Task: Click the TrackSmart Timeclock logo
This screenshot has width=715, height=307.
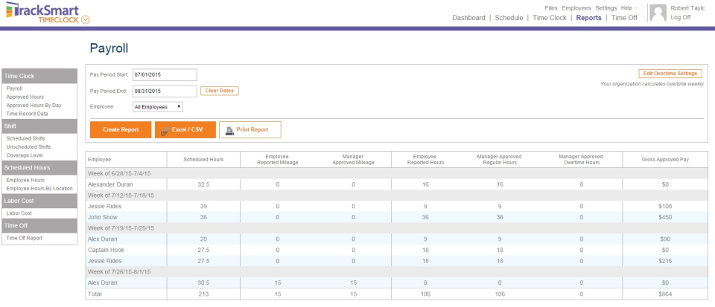Action: click(46, 12)
